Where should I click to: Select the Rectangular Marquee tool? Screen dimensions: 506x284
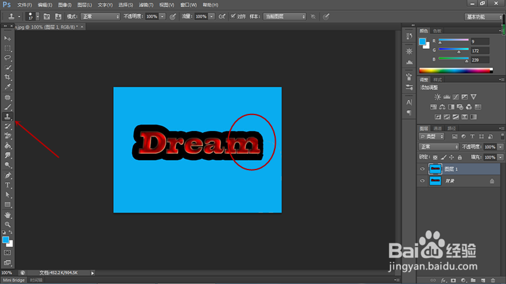tap(8, 49)
